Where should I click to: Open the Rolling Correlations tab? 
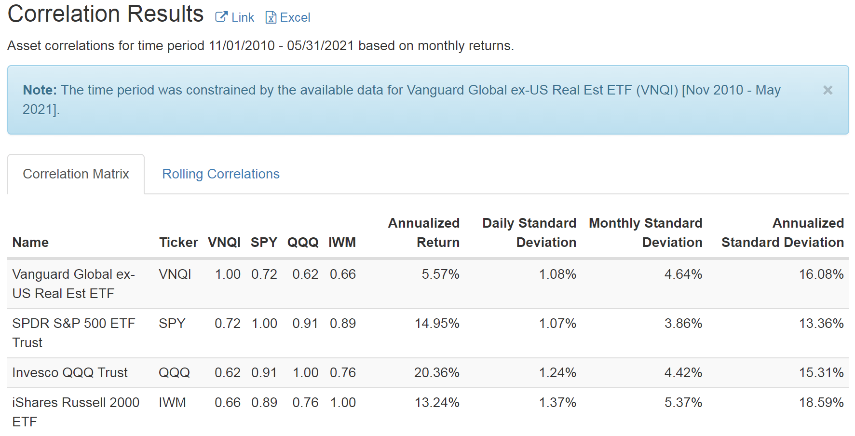click(221, 174)
